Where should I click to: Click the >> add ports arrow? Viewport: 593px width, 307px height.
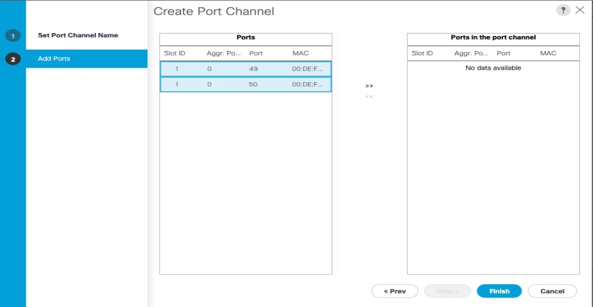pyautogui.click(x=369, y=86)
